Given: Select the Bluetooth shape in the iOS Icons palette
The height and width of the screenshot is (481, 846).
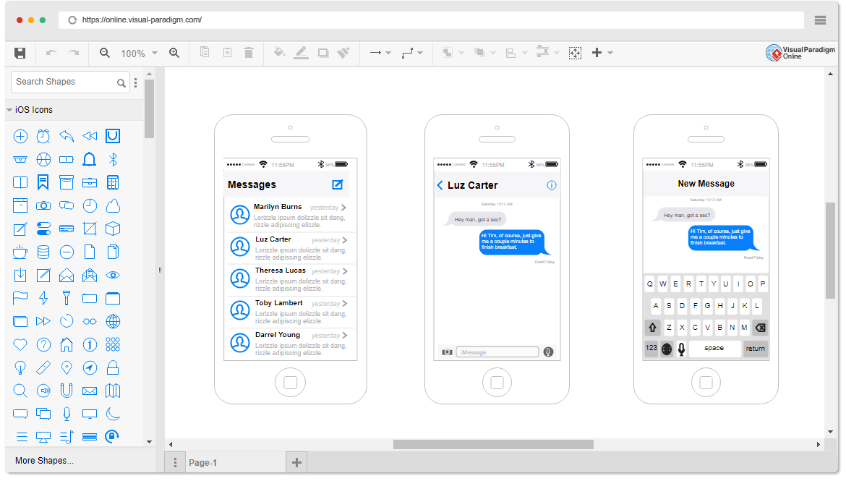Looking at the screenshot, I should [113, 159].
